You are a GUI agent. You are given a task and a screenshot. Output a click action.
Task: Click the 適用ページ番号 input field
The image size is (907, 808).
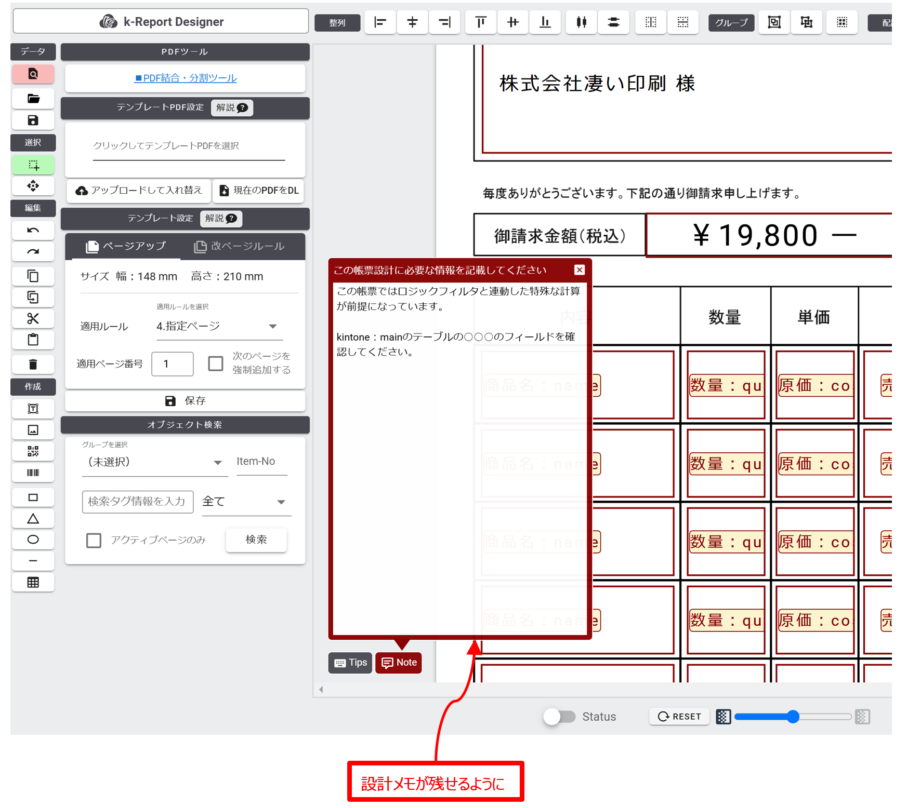click(173, 363)
